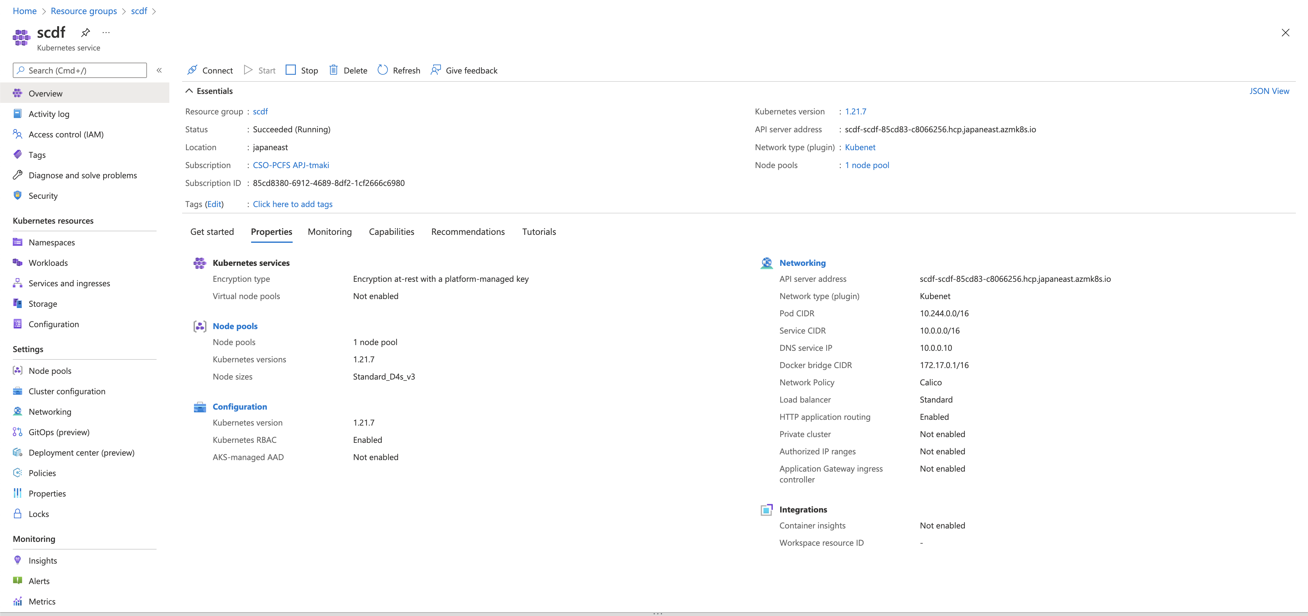Open Configuration under Kubernetes resources
Image resolution: width=1308 pixels, height=616 pixels.
pyautogui.click(x=54, y=324)
